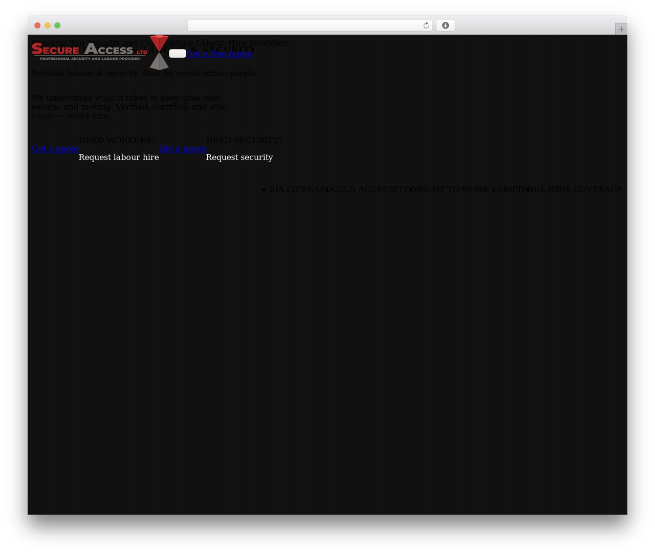Click the browser download icon
Screen dimensions: 655x554
(x=445, y=26)
